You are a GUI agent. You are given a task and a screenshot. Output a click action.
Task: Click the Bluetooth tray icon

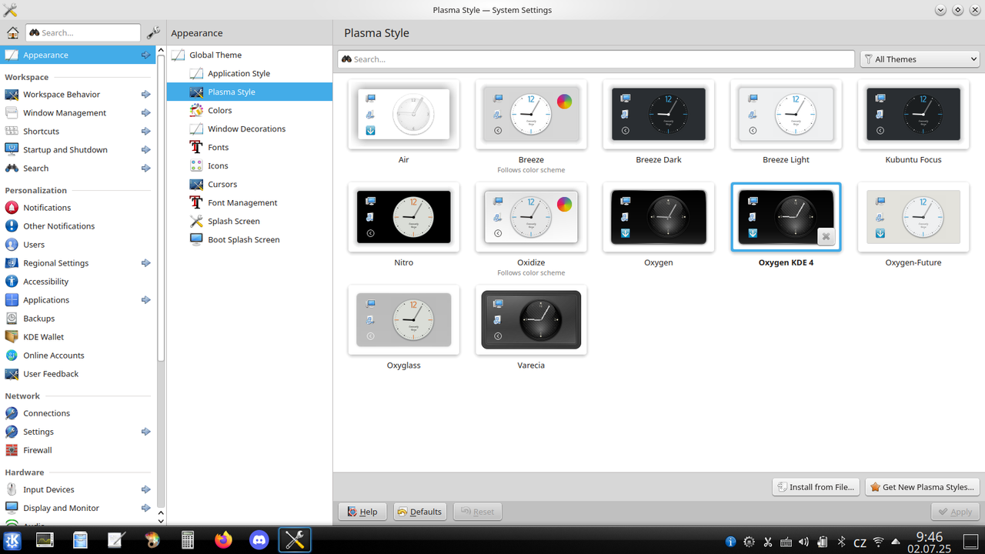(x=841, y=542)
